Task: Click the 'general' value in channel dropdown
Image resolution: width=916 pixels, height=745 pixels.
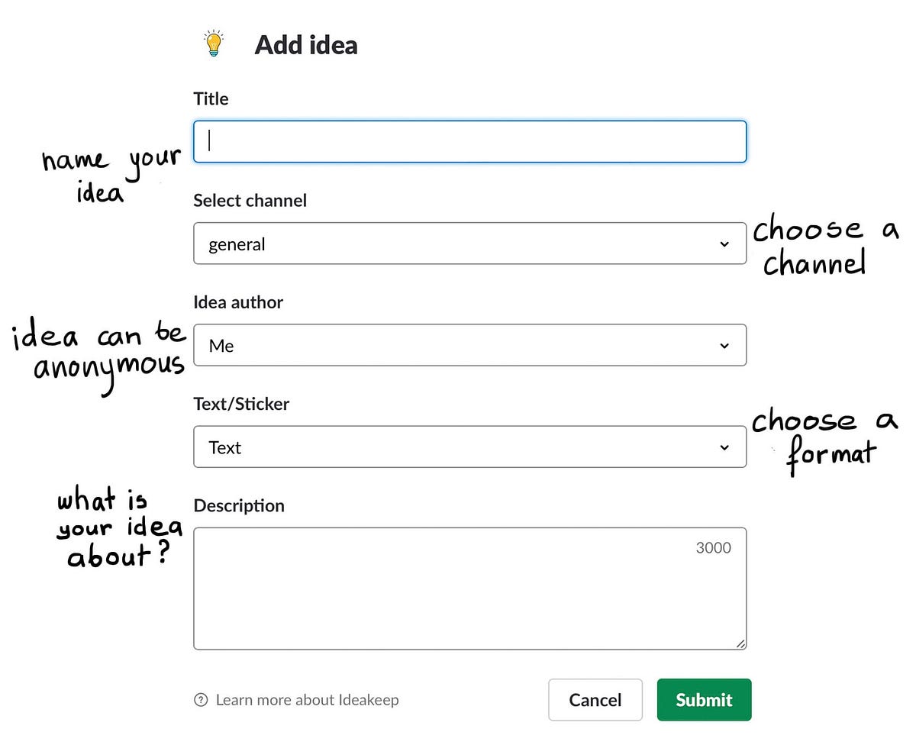Action: pos(237,244)
